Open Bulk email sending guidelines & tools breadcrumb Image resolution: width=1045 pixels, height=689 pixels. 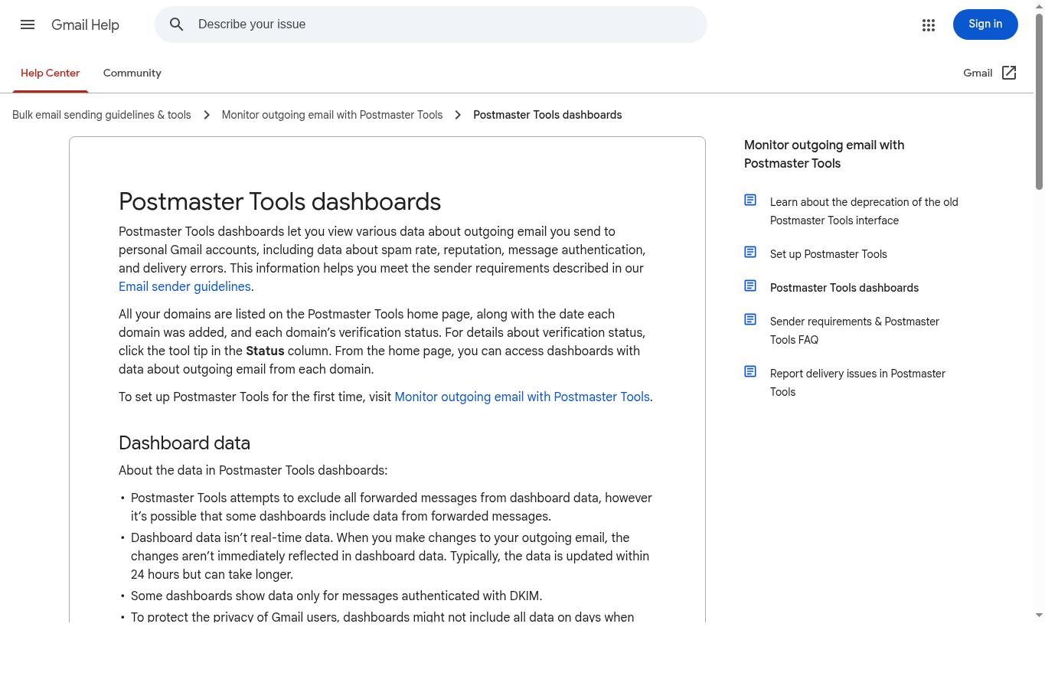click(102, 115)
